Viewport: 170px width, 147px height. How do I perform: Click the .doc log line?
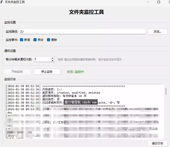pyautogui.click(x=9, y=113)
